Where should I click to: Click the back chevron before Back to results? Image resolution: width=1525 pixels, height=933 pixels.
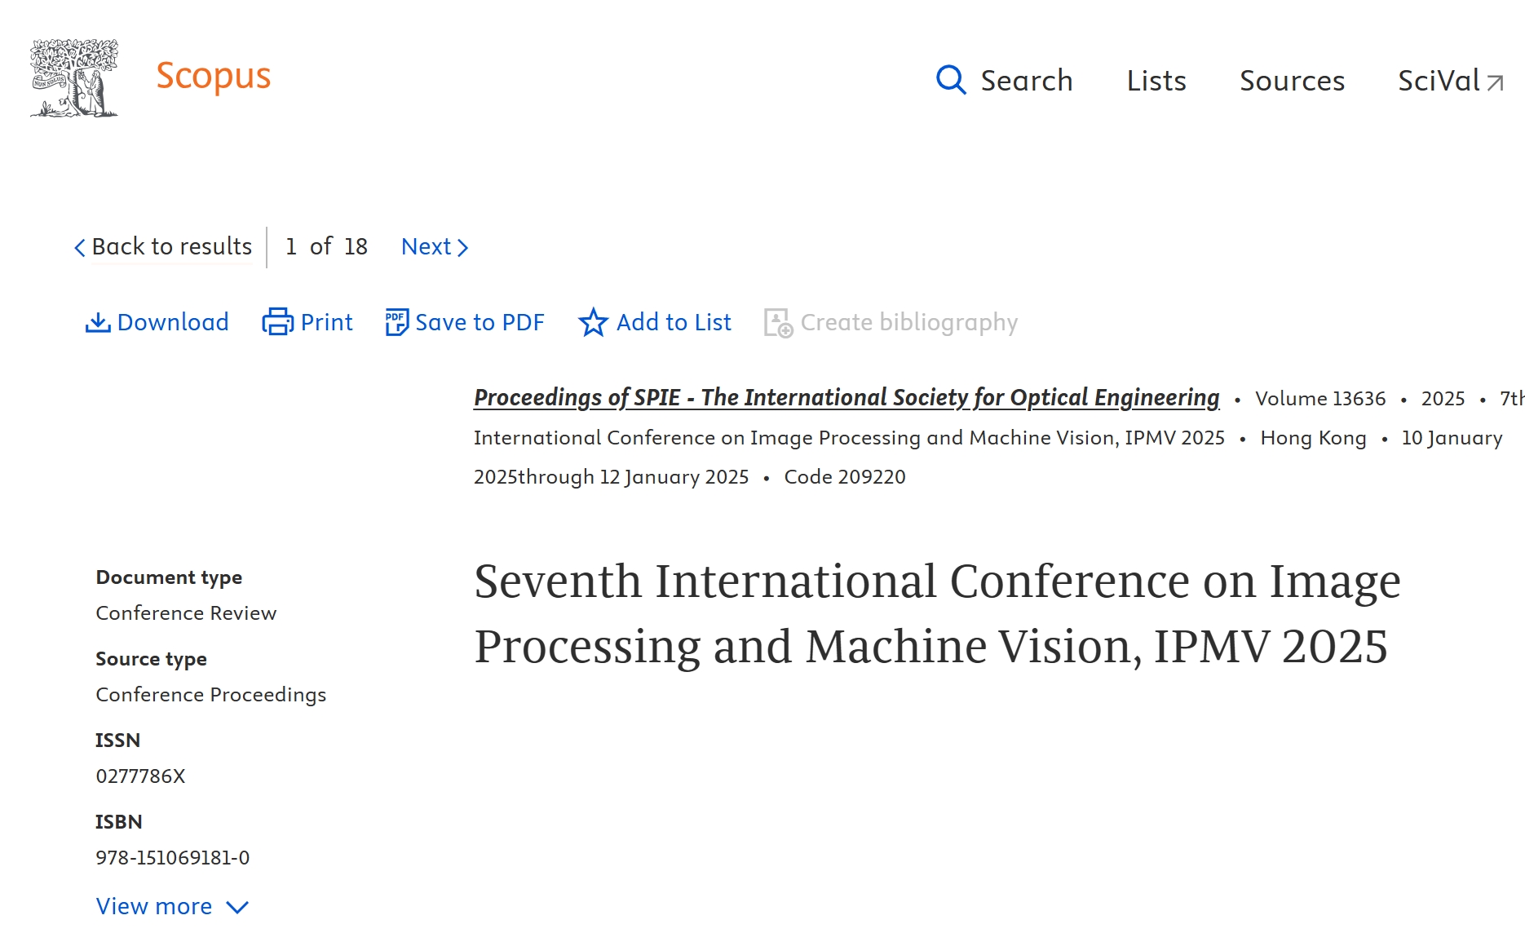80,248
